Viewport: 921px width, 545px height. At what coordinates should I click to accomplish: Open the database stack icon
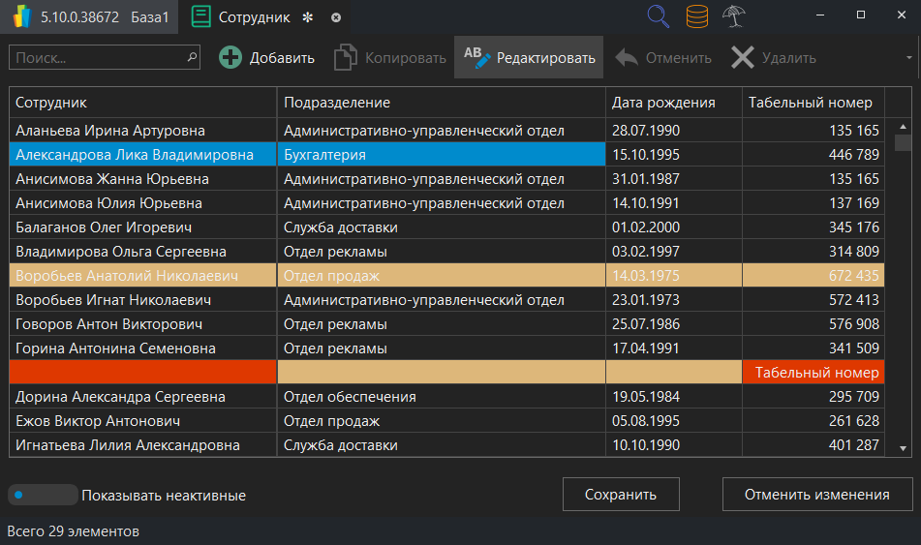pyautogui.click(x=696, y=16)
